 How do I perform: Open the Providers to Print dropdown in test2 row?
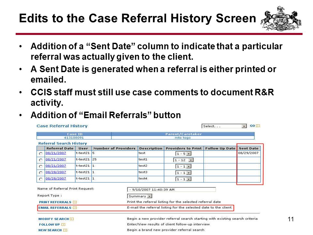(183, 166)
